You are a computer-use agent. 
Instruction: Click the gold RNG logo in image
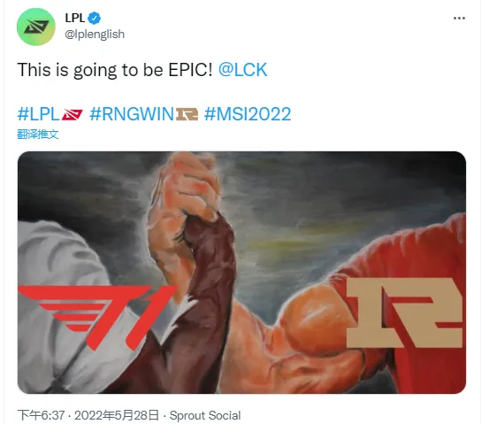(x=404, y=312)
